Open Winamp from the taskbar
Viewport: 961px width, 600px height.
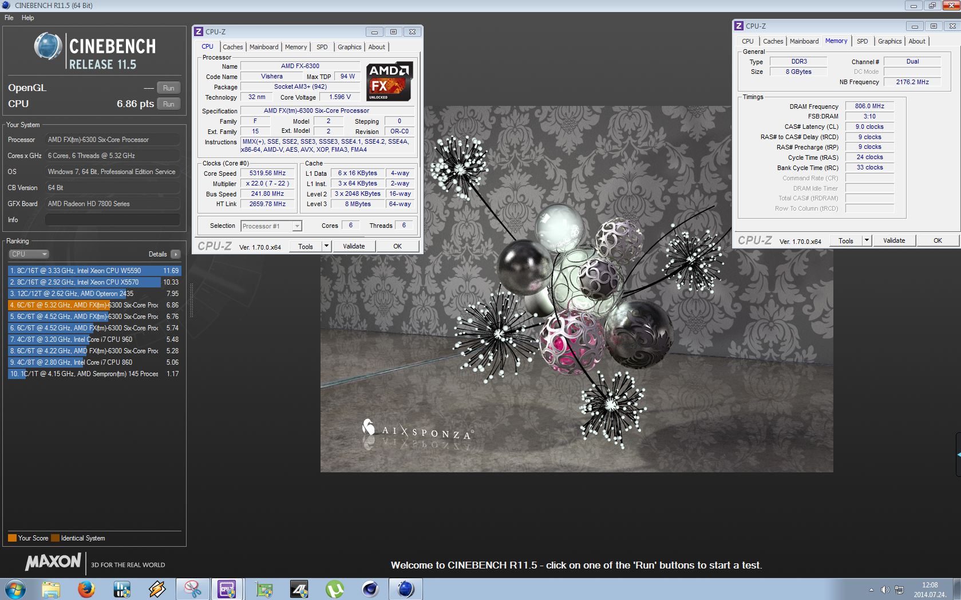[157, 589]
